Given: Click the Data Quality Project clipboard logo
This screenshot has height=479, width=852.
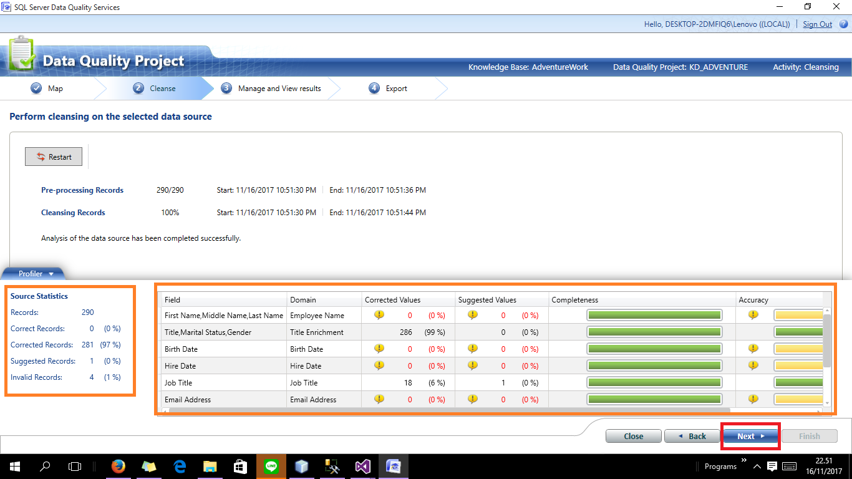Looking at the screenshot, I should (22, 55).
